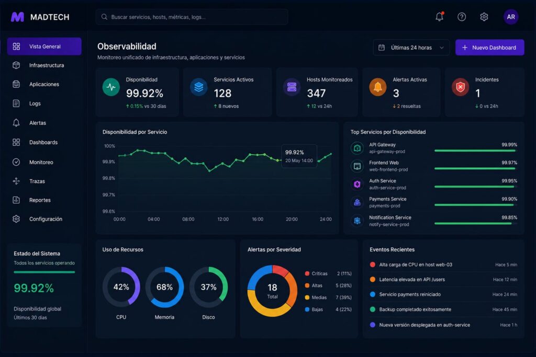Click the Disco 37% donut gauge

[x=208, y=287]
